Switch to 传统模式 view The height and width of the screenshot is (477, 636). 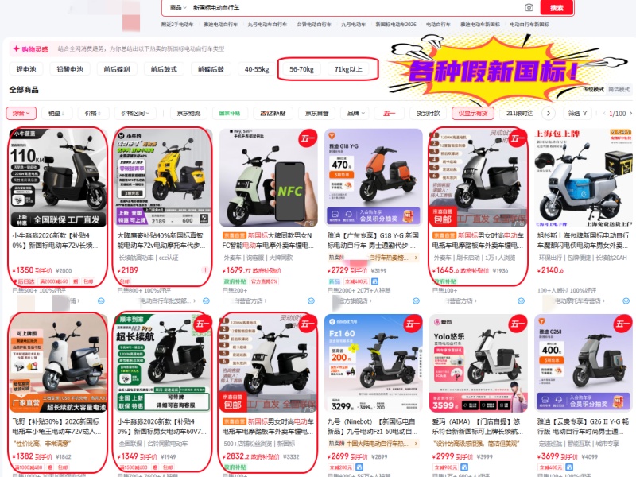(593, 90)
